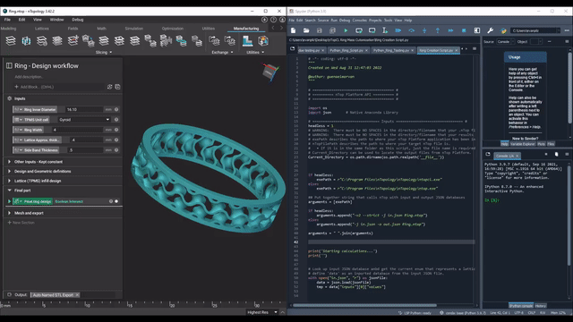The width and height of the screenshot is (573, 322).
Task: Click the first Slicing tool icon in the ribbon
Action: point(11,40)
